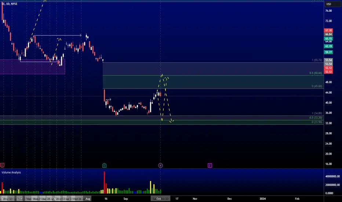Image resolution: width=342 pixels, height=202 pixels.
Task: Click 40.00 on the price axis
Action: point(328,102)
